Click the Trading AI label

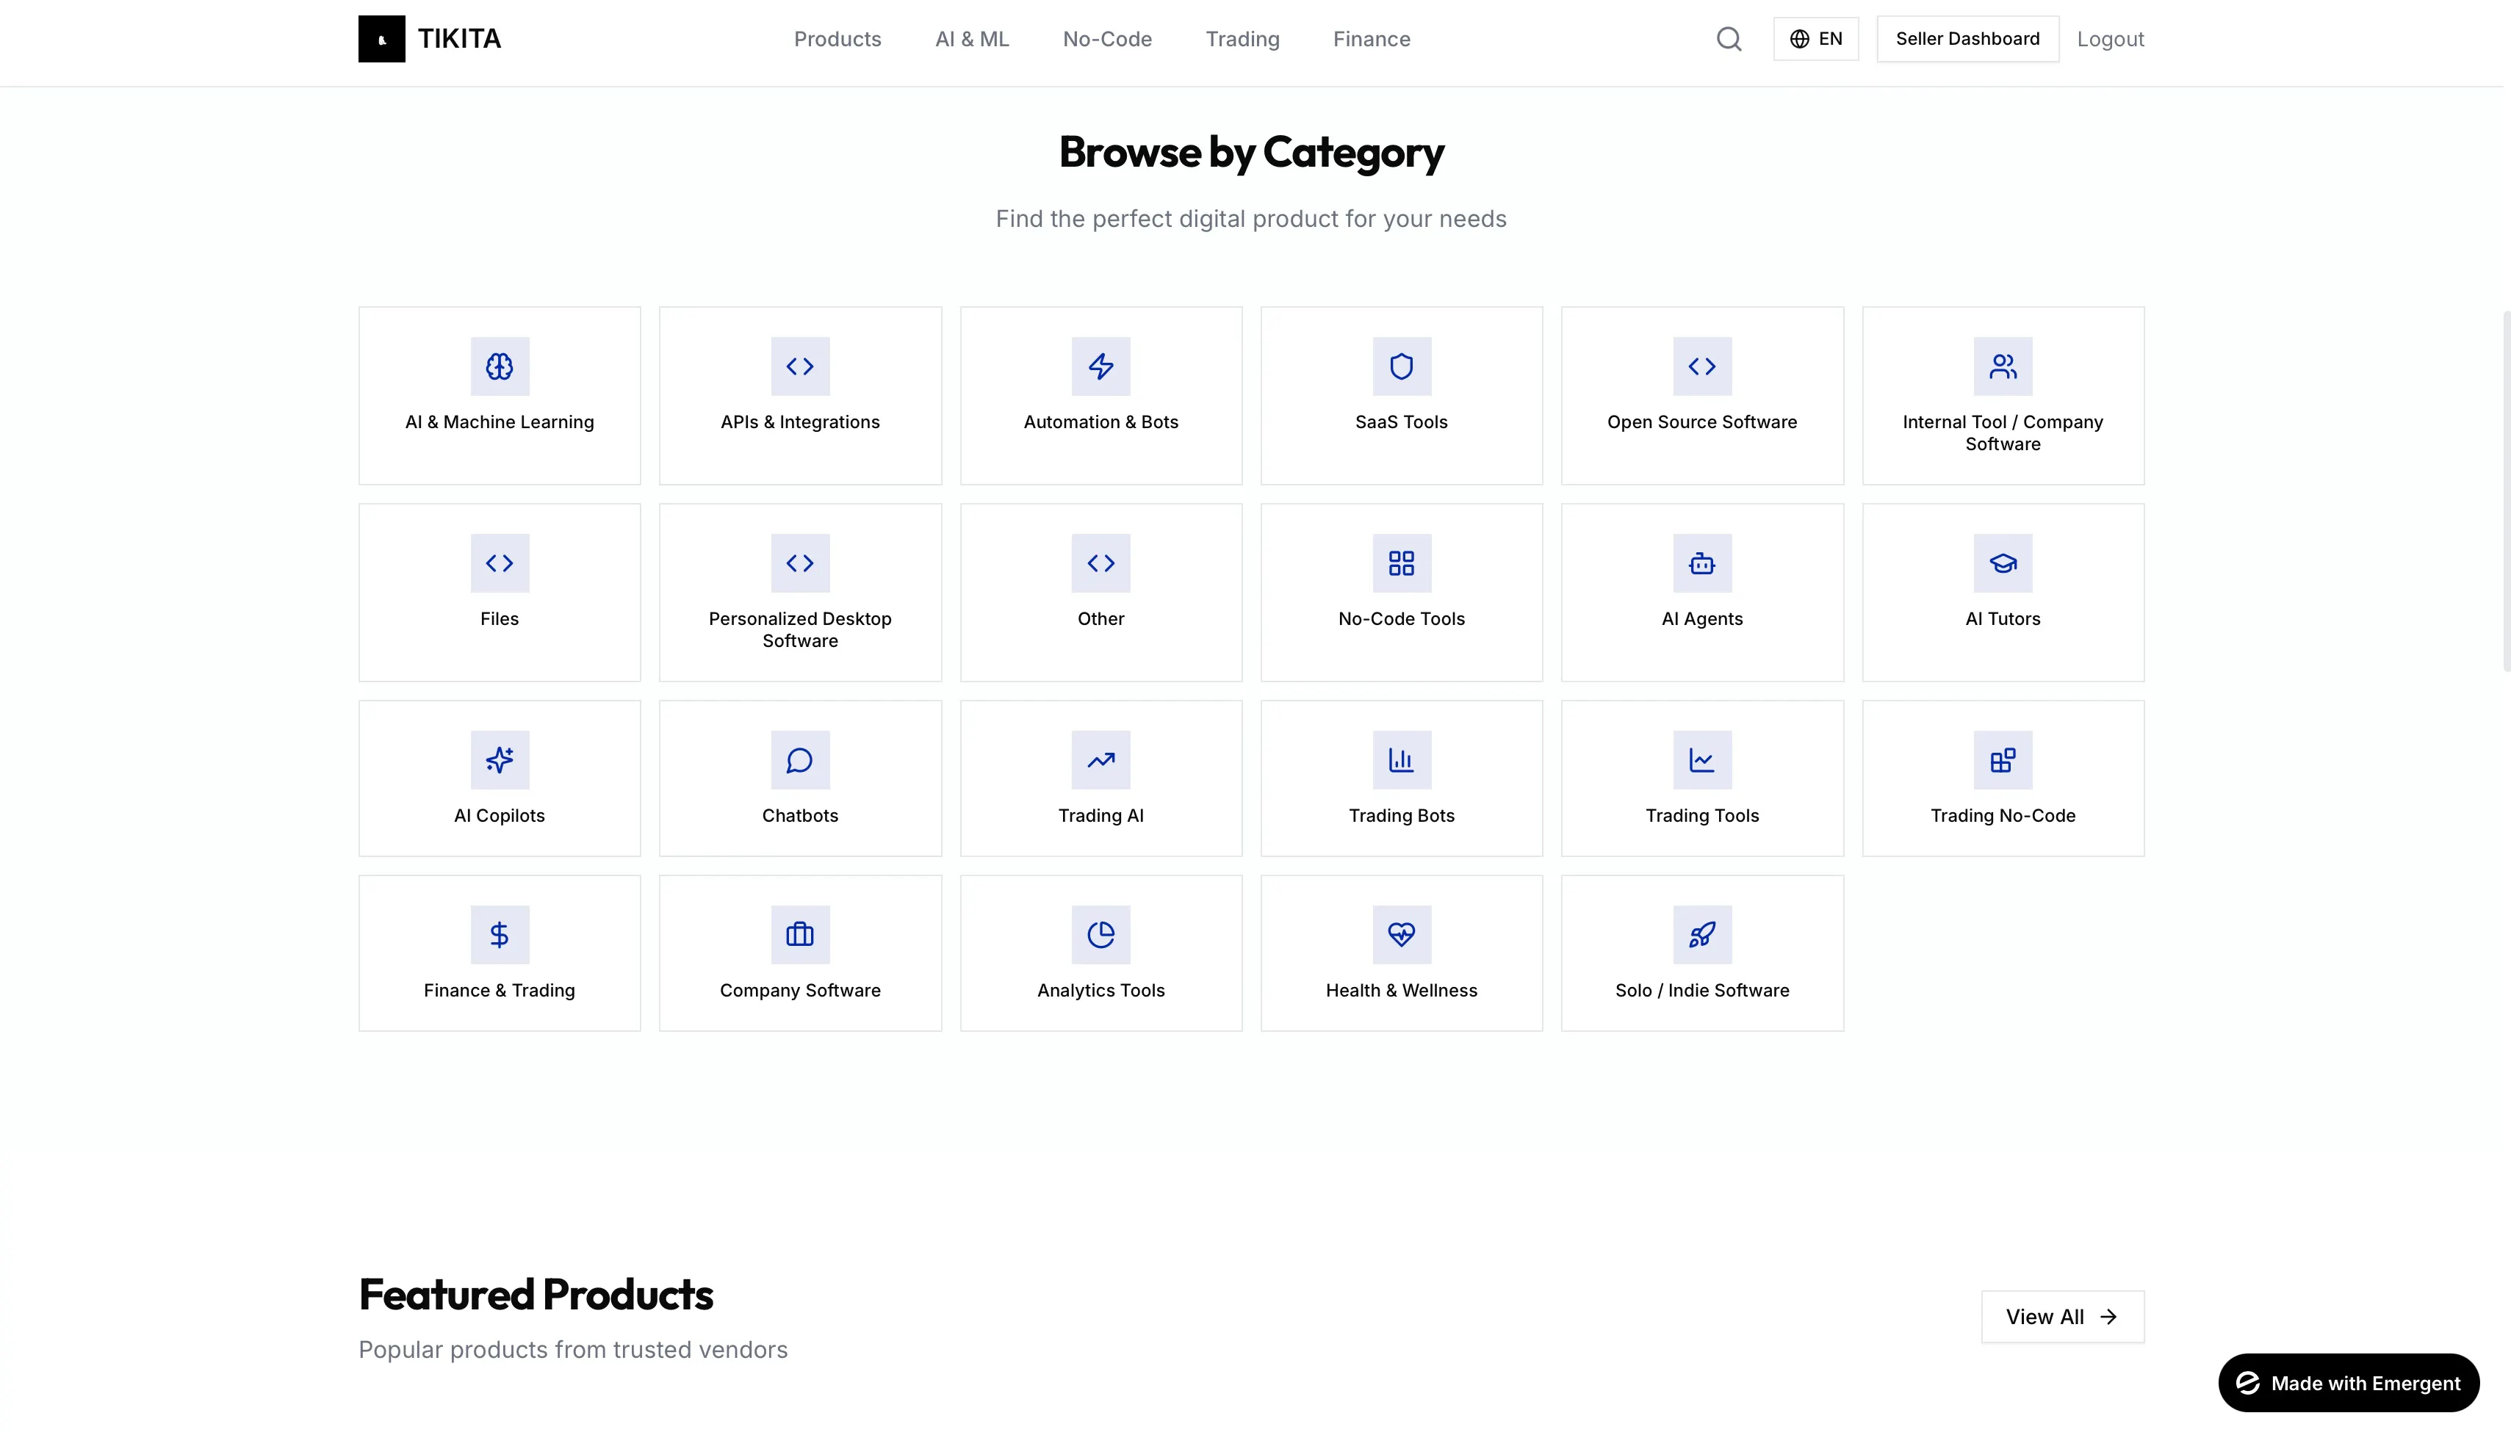[1100, 815]
